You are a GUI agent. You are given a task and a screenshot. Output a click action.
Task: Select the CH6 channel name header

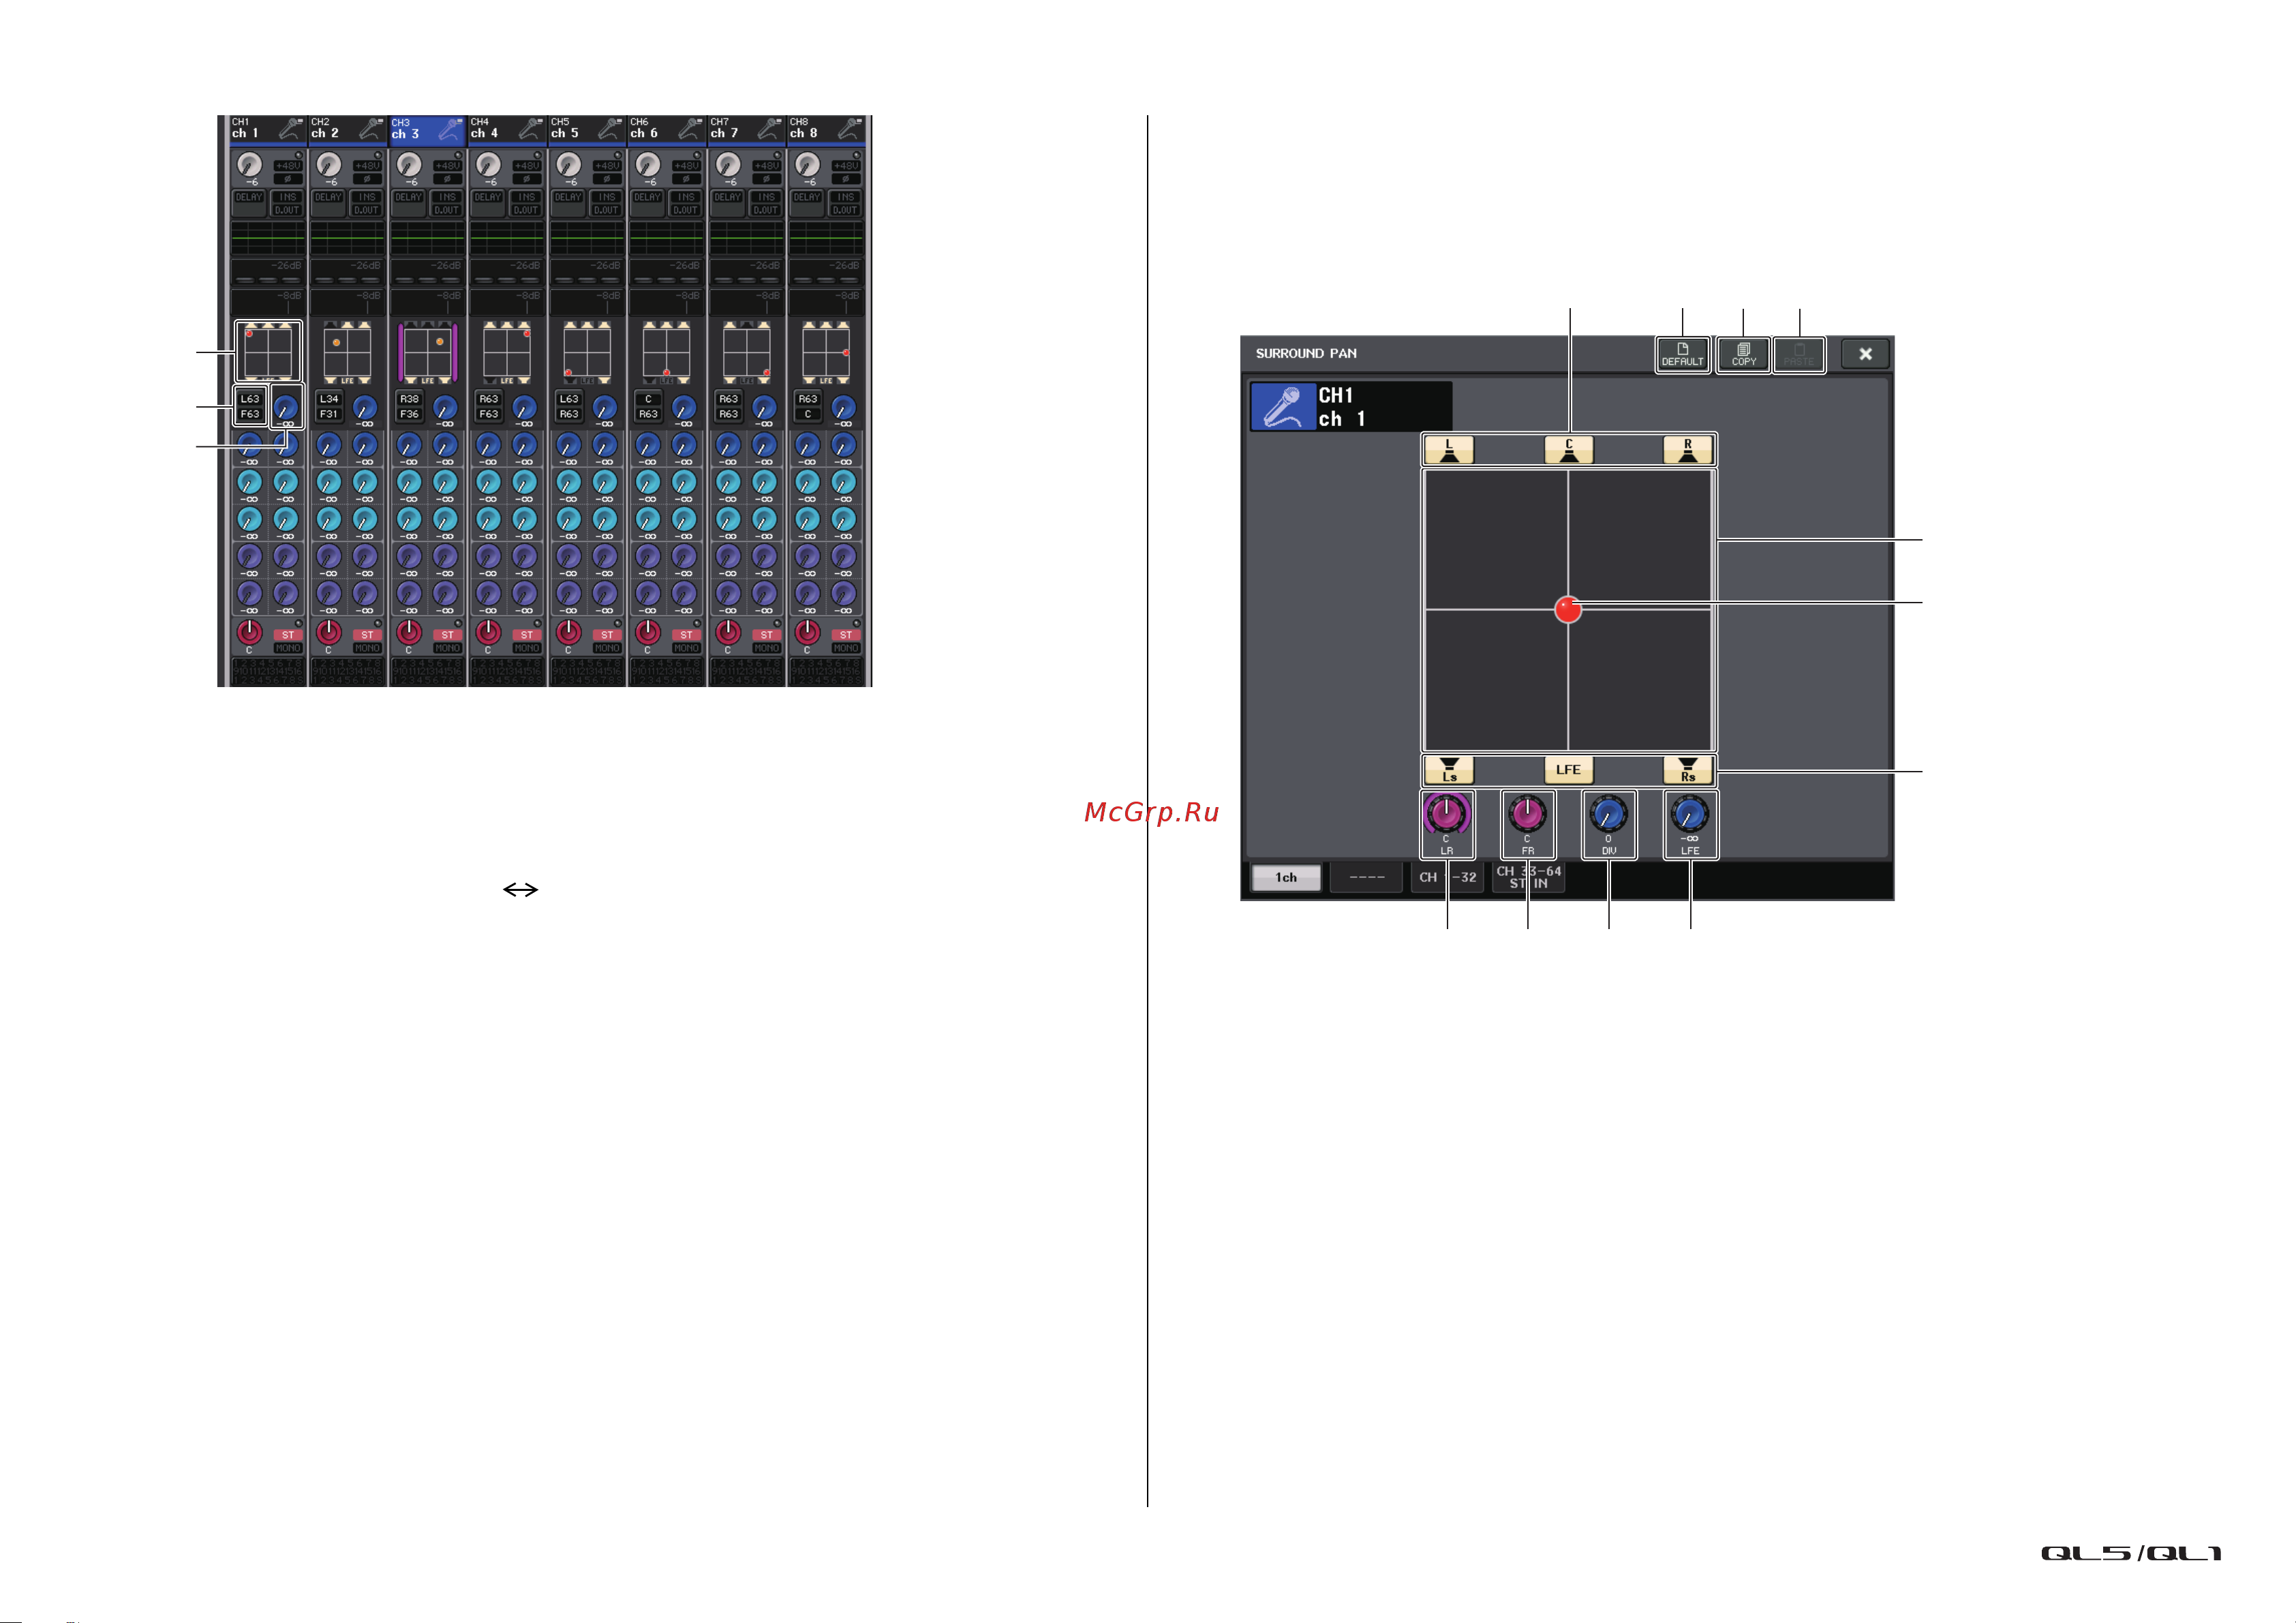666,129
